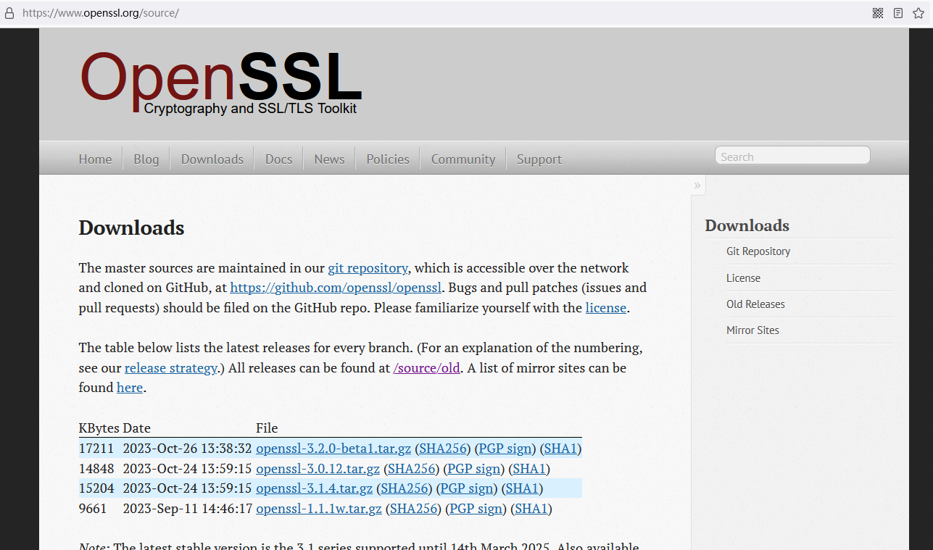The height and width of the screenshot is (550, 933).
Task: Open PGP sign link for openssl-3.1.4
Action: tap(467, 488)
